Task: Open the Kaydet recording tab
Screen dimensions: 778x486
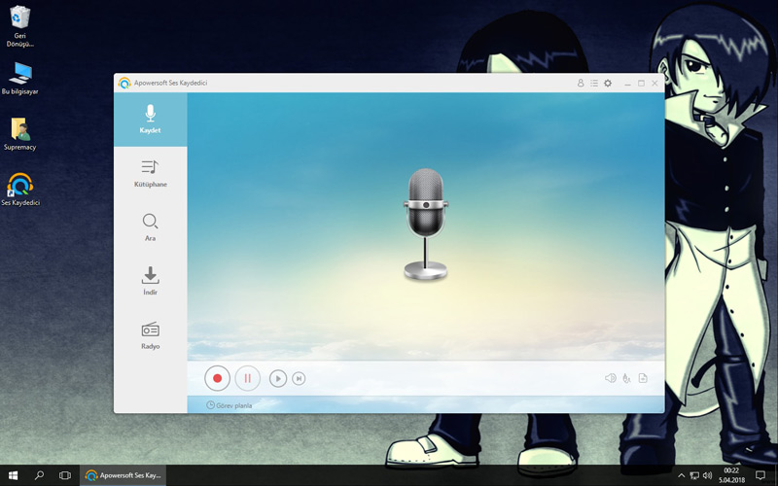Action: click(x=151, y=120)
